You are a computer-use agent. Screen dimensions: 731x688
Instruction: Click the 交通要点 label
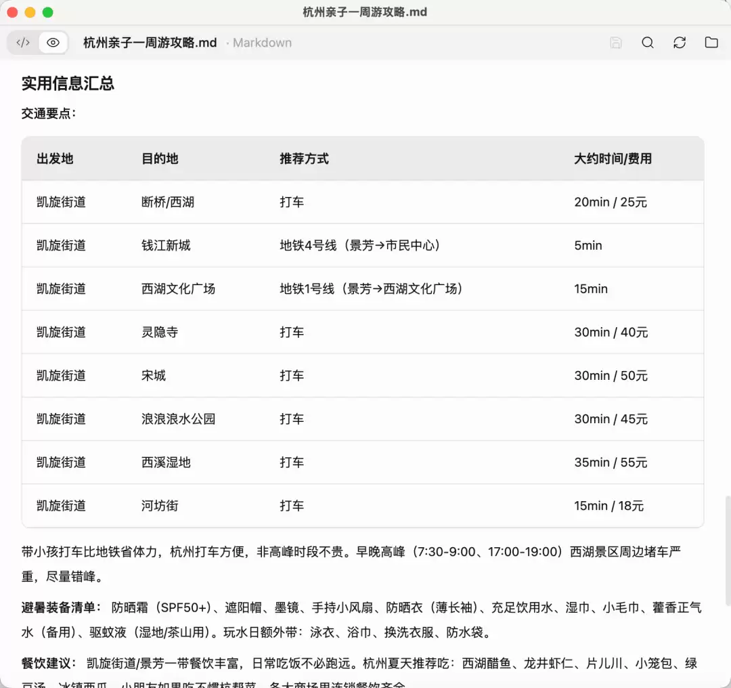[x=49, y=113]
